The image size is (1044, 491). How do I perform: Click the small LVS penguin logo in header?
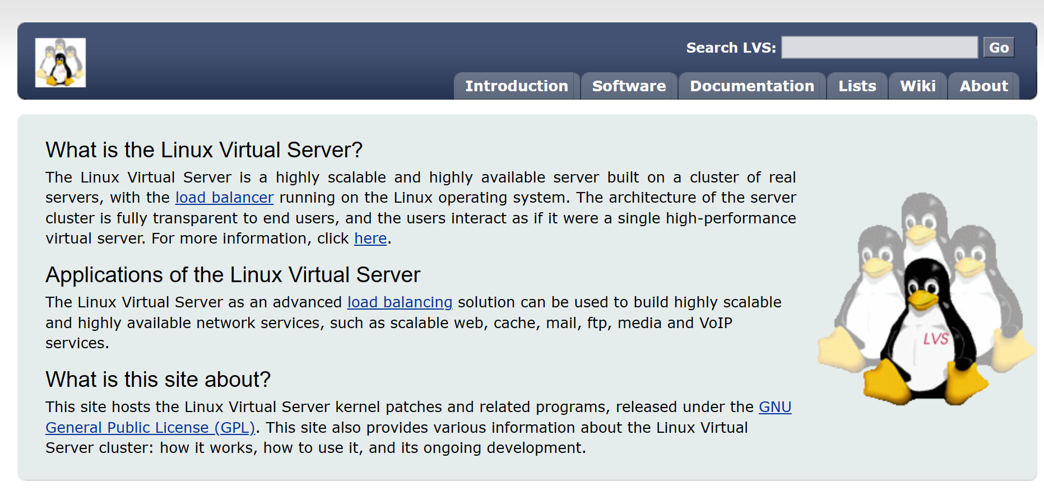point(60,63)
